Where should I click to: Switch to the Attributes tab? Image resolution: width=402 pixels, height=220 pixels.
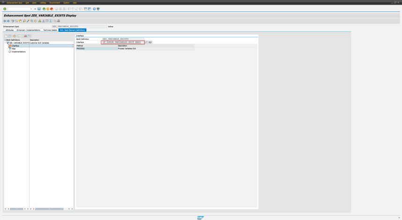[x=9, y=30]
